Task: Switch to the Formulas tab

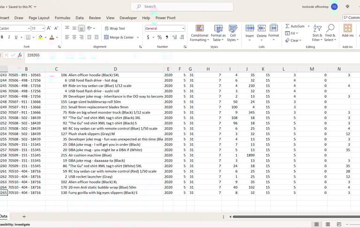Action: (62, 18)
